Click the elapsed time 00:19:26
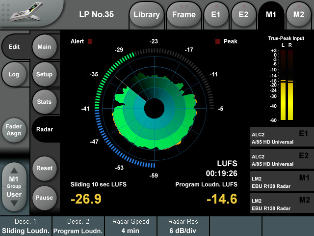Screen dimensions: 314x236 [x=221, y=174]
